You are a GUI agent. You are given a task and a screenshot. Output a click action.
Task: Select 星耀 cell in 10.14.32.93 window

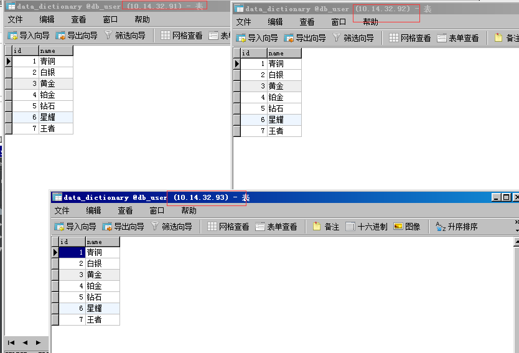pyautogui.click(x=103, y=309)
